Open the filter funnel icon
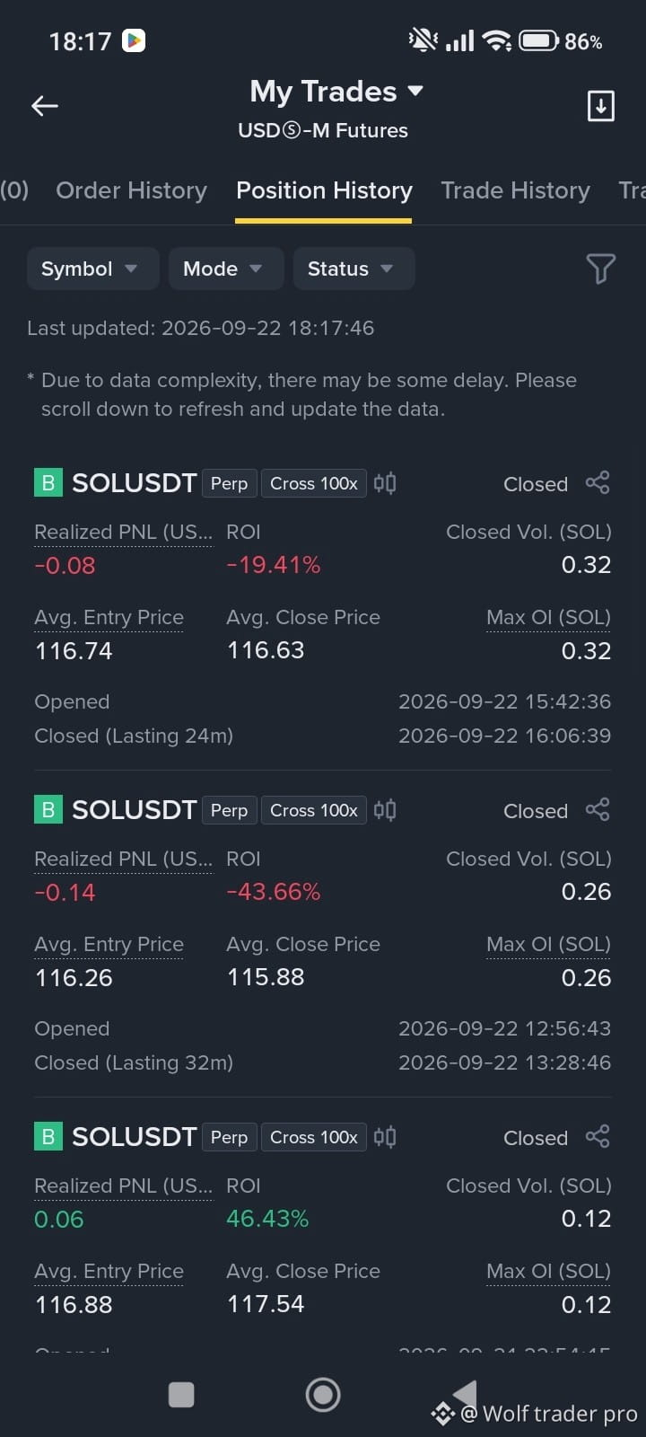The height and width of the screenshot is (1437, 646). coord(600,268)
